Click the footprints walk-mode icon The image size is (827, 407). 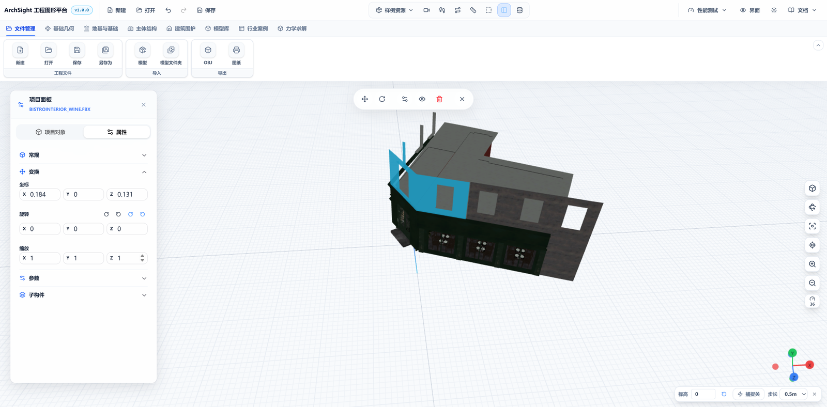click(x=442, y=10)
